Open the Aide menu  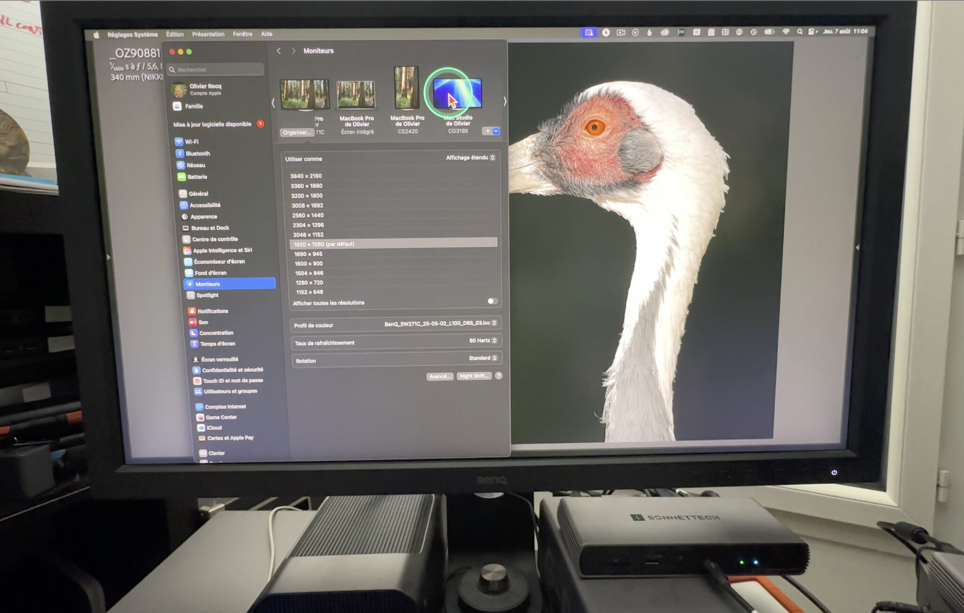[267, 34]
